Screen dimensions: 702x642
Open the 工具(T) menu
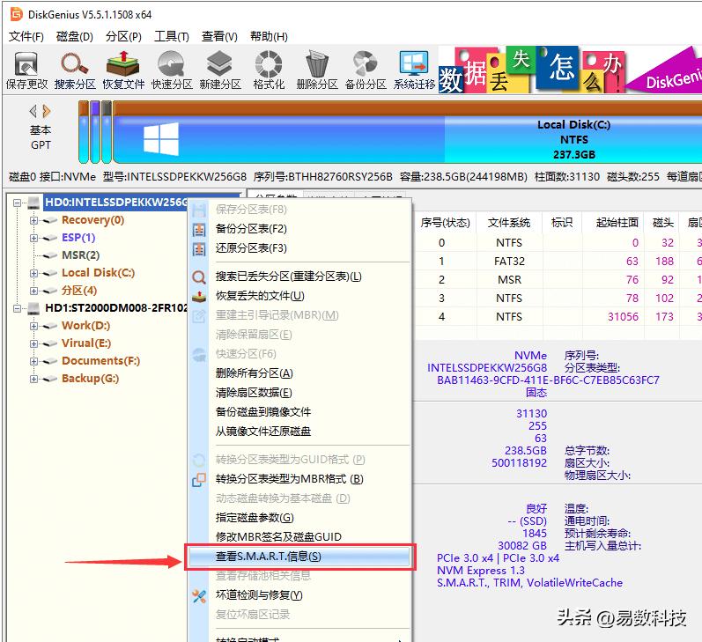click(x=171, y=36)
